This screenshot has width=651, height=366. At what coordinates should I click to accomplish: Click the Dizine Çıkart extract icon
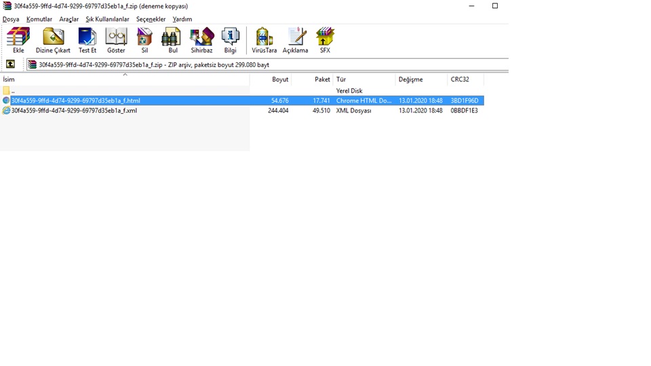[53, 40]
